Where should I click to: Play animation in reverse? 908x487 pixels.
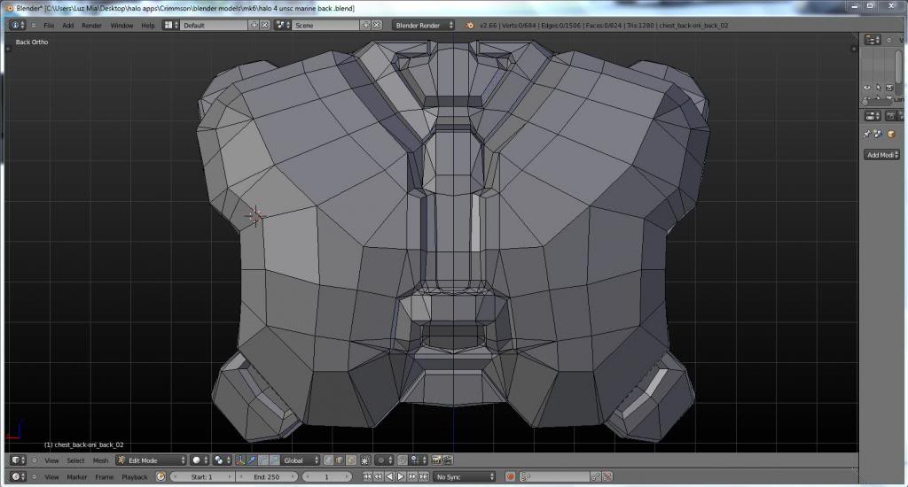tap(389, 476)
